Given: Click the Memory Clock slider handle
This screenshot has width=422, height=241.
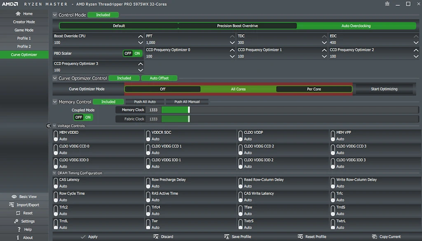Looking at the screenshot, I should [189, 110].
